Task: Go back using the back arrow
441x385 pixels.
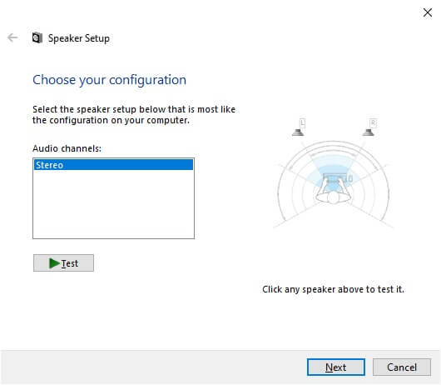Action: (12, 37)
